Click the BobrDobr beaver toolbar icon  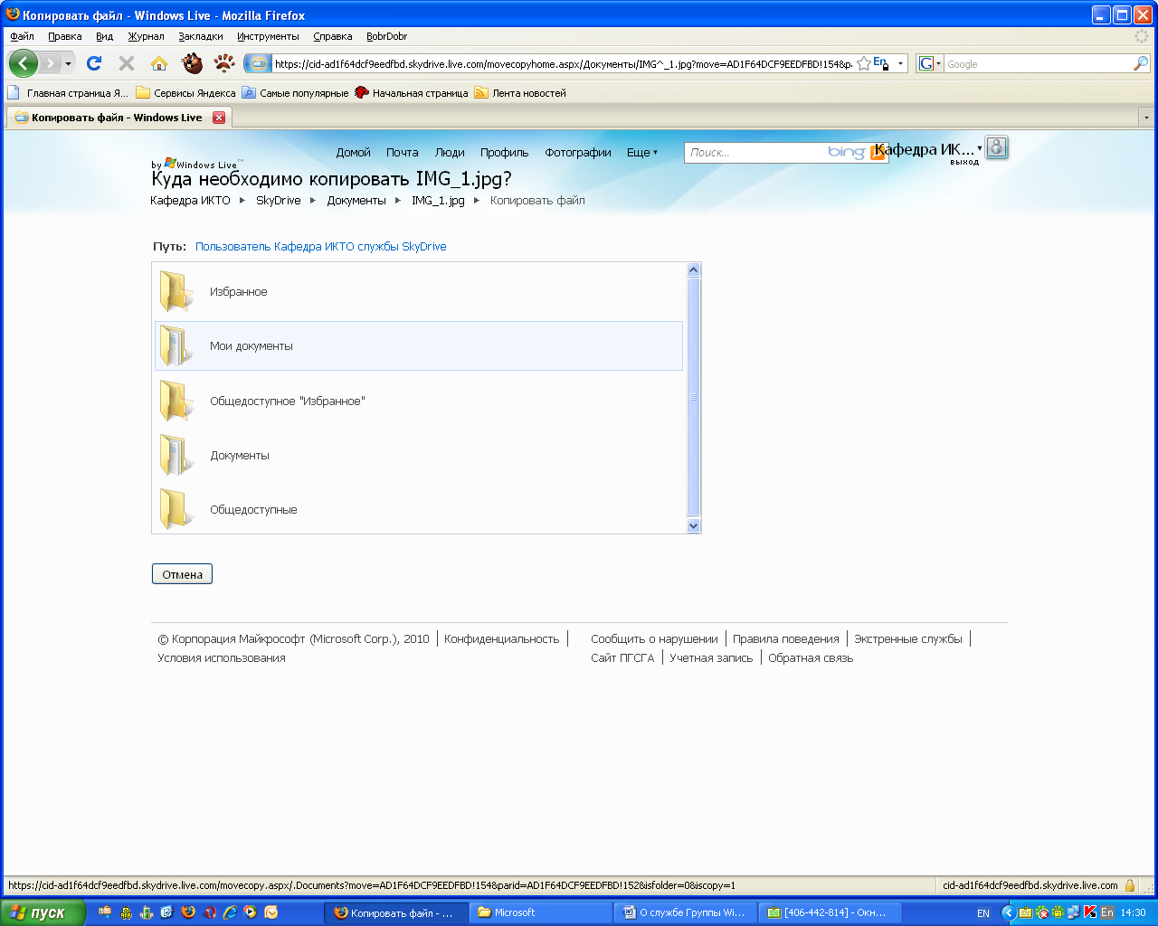[x=192, y=63]
